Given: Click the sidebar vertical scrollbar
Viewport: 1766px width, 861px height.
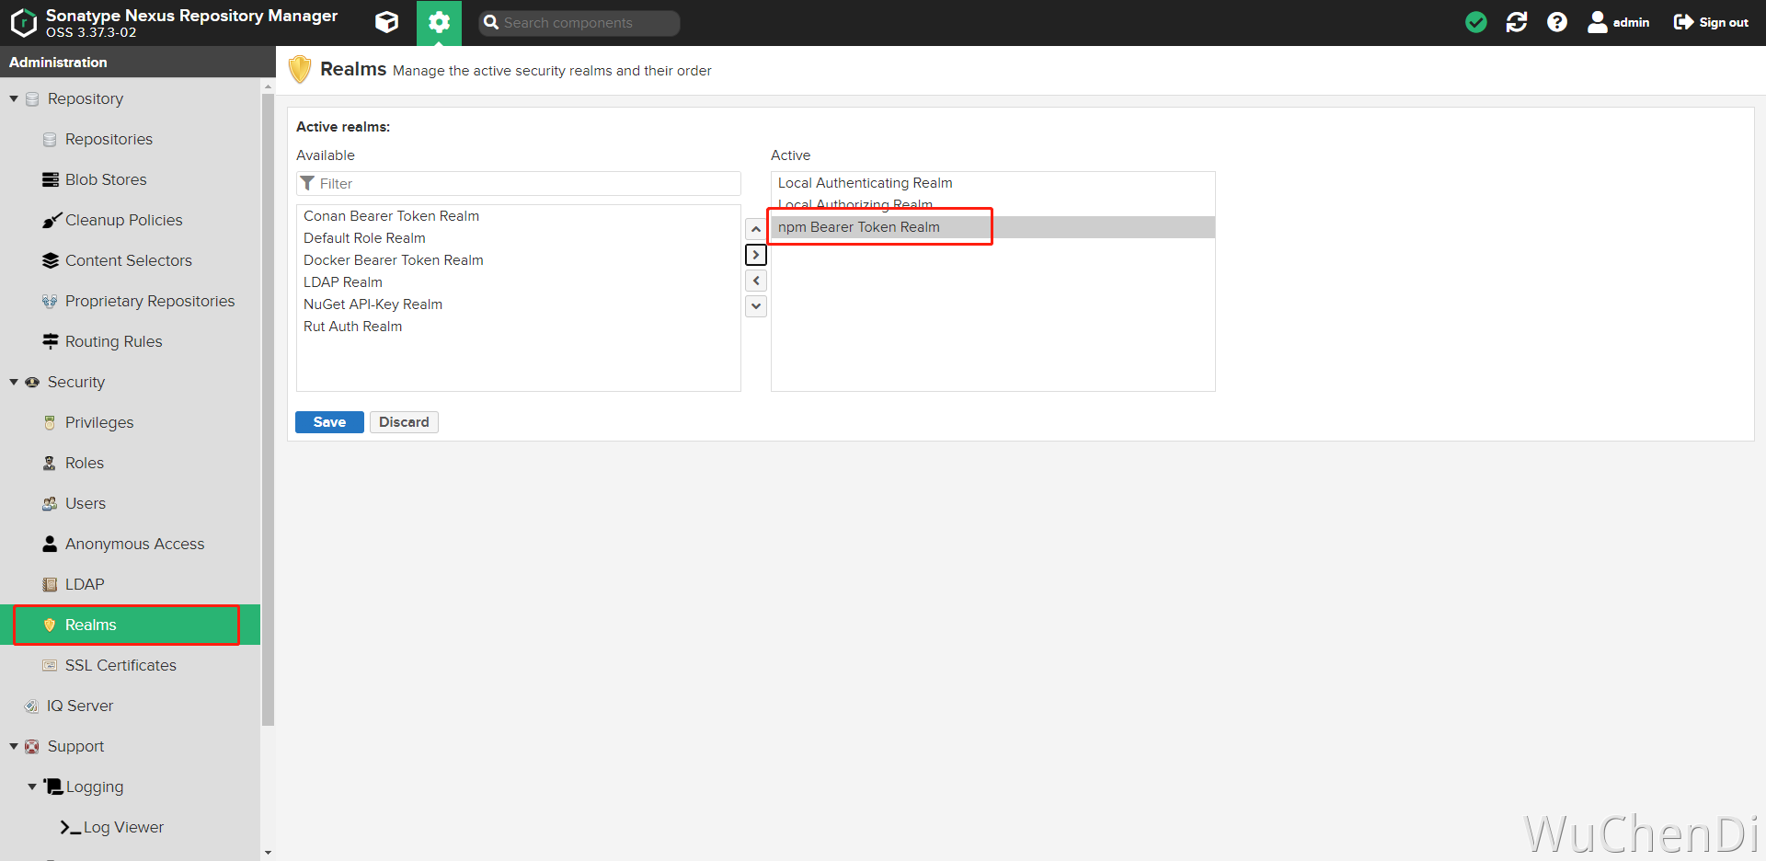Looking at the screenshot, I should click(x=268, y=409).
